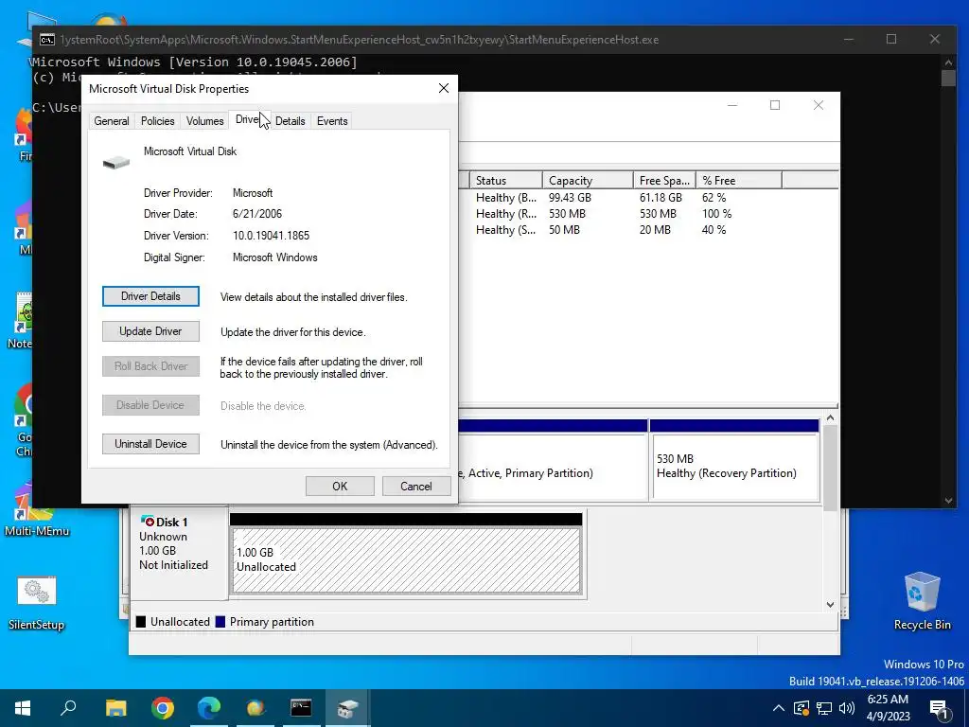Launch Microsoft Edge from the taskbar
The height and width of the screenshot is (727, 969).
pos(209,708)
